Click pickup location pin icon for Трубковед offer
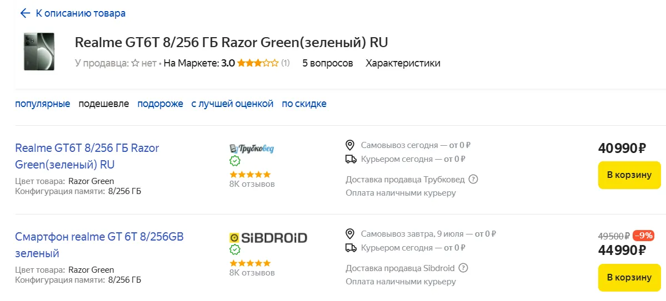This screenshot has height=301, width=666. pyautogui.click(x=350, y=145)
